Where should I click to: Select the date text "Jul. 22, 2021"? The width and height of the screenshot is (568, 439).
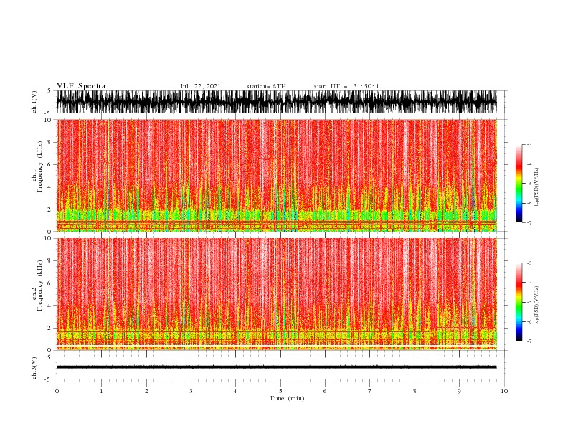point(200,86)
